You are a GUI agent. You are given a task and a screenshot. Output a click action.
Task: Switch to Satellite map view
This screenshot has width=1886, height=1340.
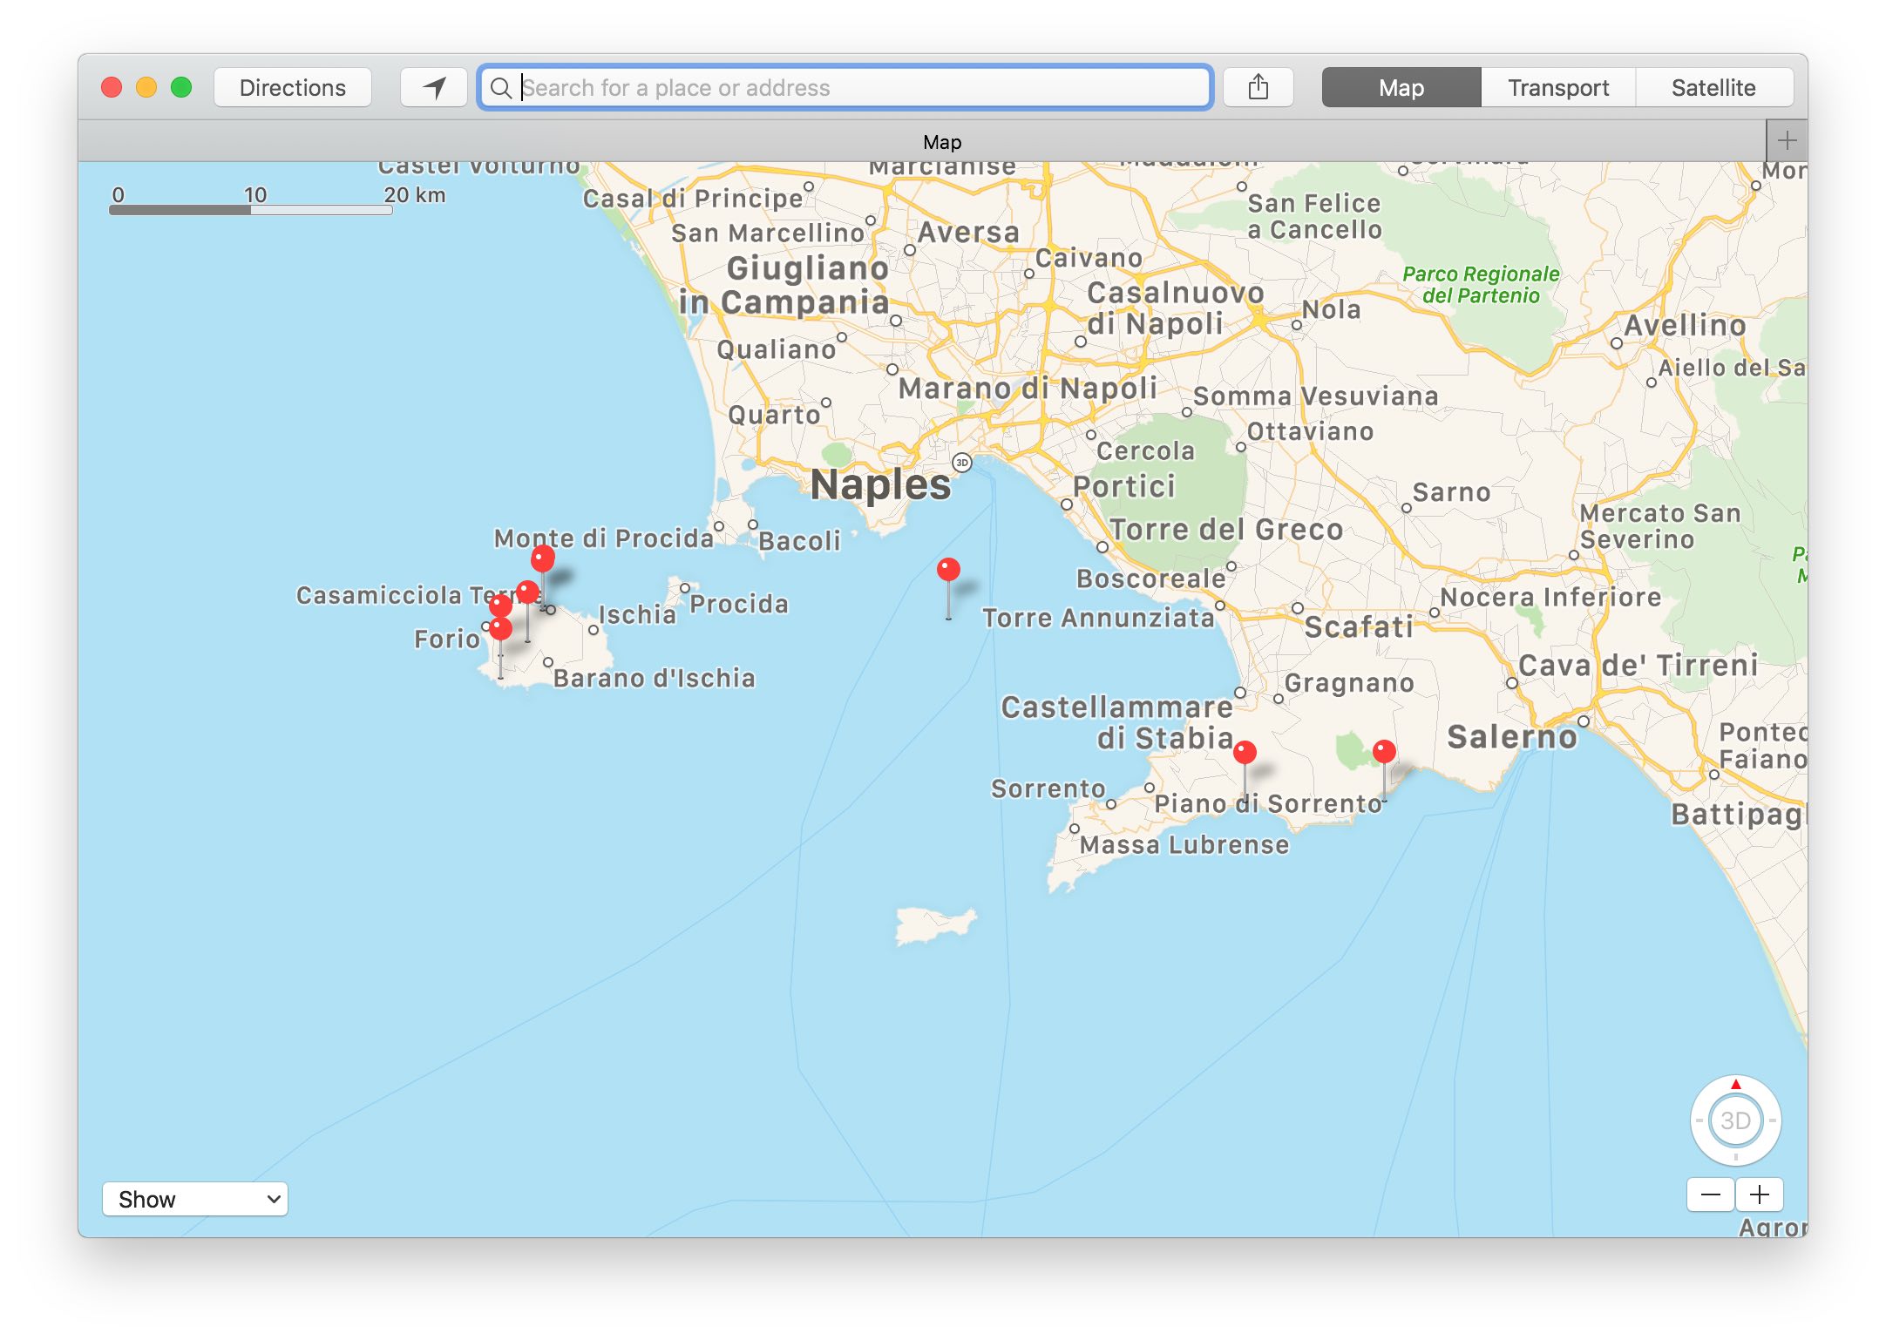(x=1713, y=87)
